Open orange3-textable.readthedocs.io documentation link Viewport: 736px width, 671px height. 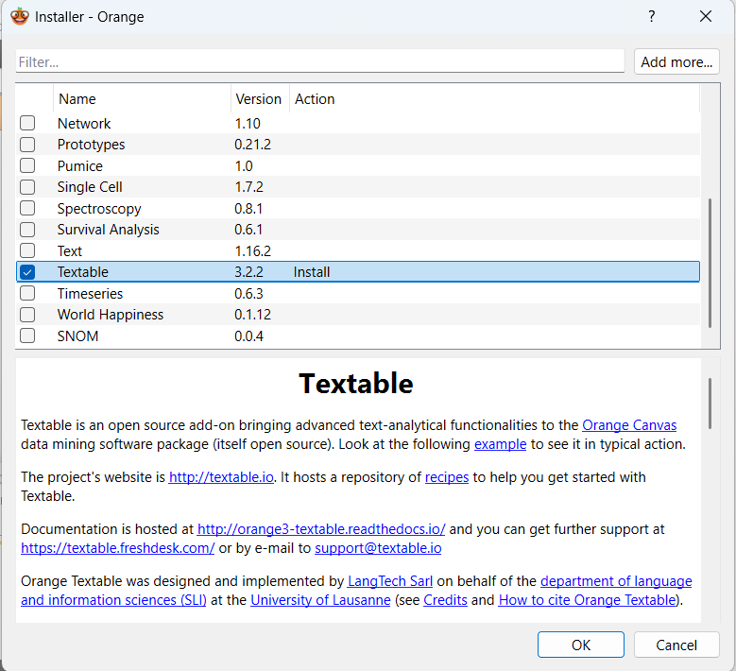tap(321, 529)
